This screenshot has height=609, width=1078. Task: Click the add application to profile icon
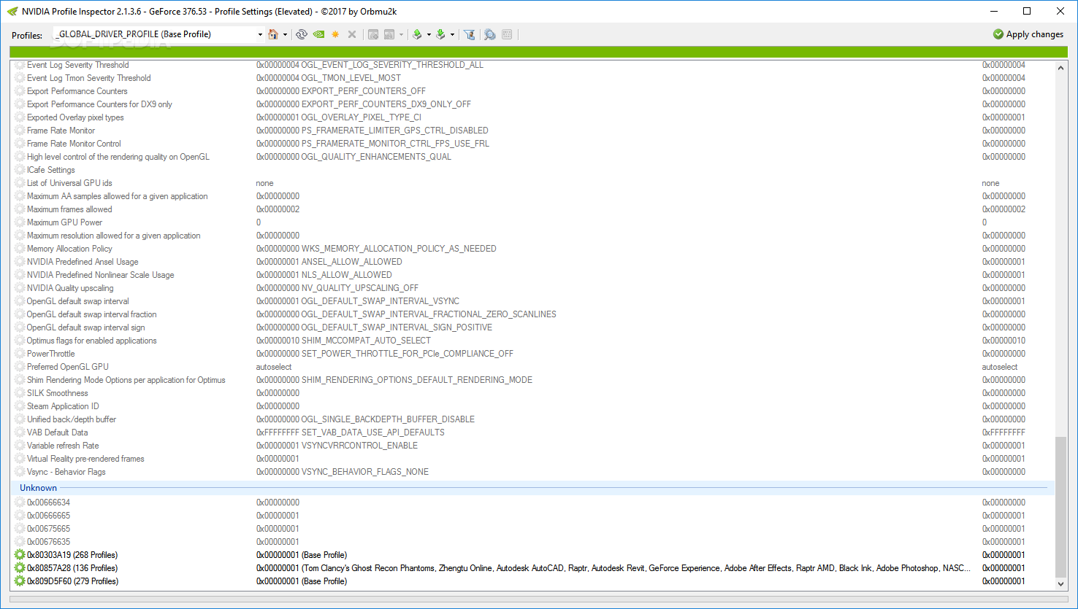point(373,34)
